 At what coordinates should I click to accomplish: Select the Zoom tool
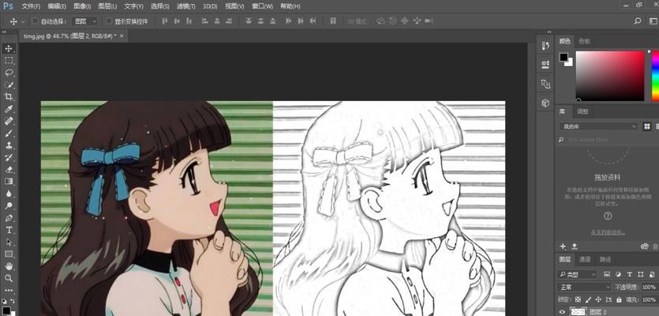point(9,278)
